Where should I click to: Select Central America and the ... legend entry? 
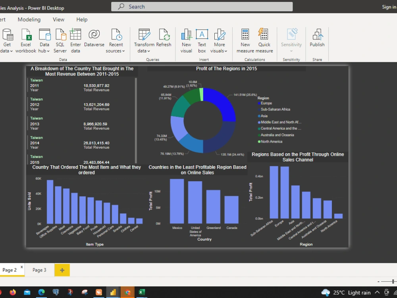coord(279,128)
